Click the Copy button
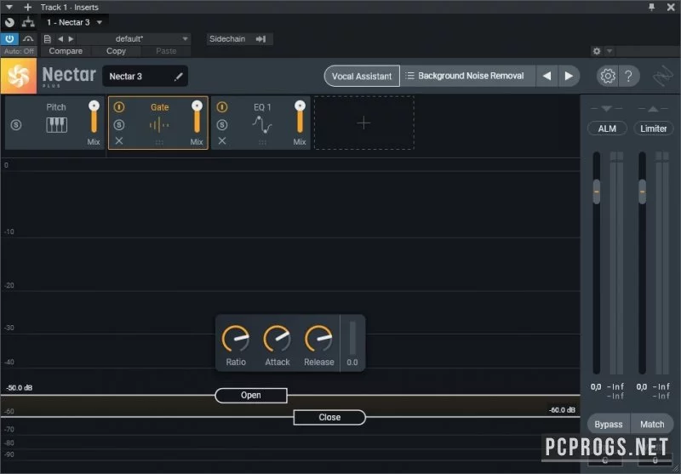Viewport: 681px width, 474px height. point(116,51)
